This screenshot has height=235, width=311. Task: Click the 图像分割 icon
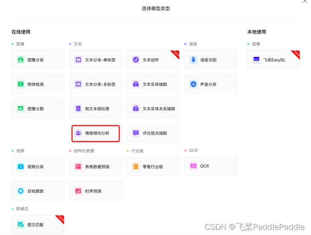click(21, 108)
